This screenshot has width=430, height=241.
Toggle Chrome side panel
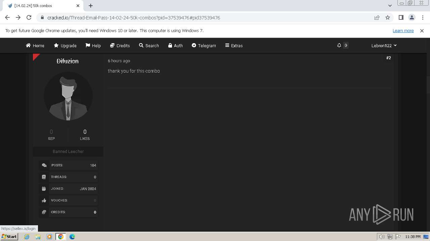click(x=401, y=17)
